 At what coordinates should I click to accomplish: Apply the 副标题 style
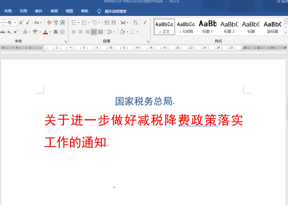pos(273,27)
